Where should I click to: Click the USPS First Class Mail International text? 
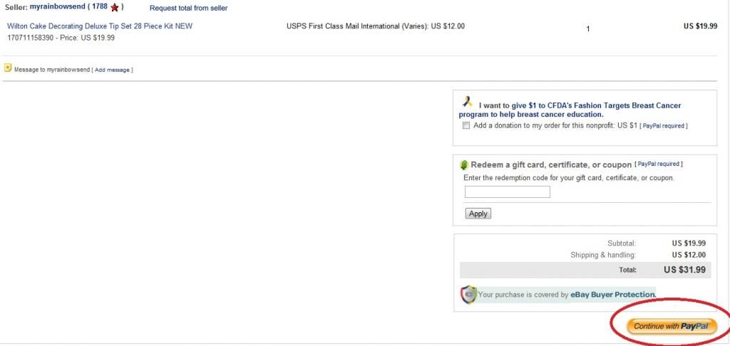click(375, 26)
